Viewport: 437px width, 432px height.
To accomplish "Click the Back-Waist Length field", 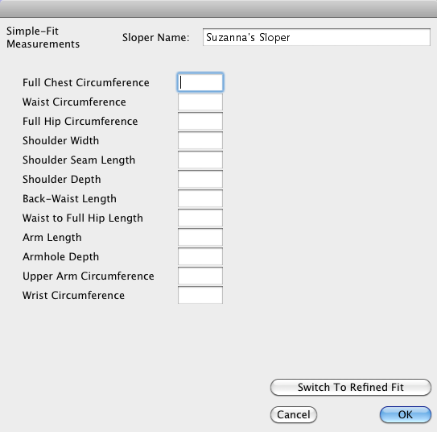I will pos(200,198).
